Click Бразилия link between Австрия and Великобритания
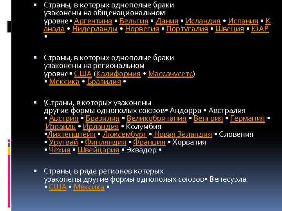This screenshot has width=282, height=211. click(103, 118)
